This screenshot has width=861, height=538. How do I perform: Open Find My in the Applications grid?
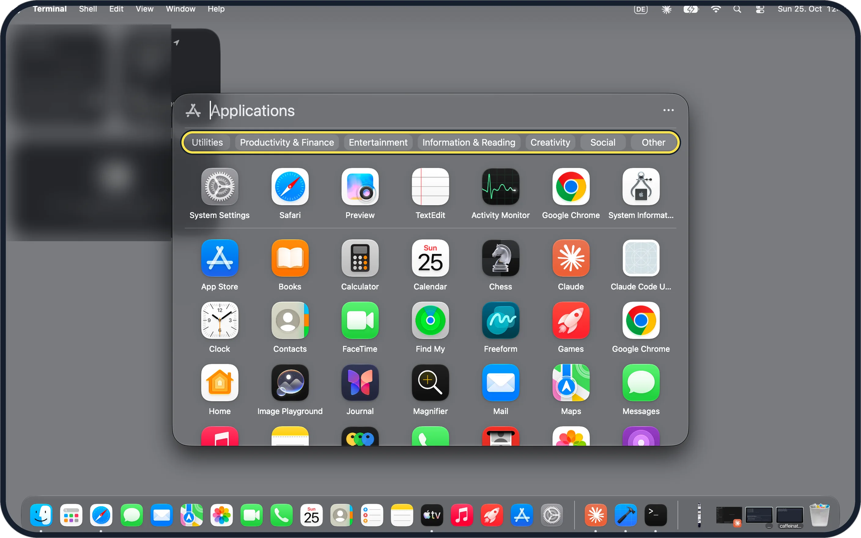tap(430, 320)
